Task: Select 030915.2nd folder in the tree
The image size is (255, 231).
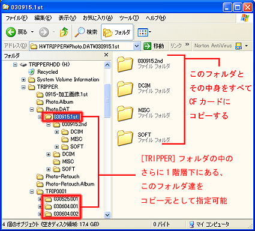Action: click(x=74, y=124)
